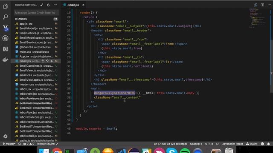Select EmailContainer.js in the changes list

pos(36,66)
